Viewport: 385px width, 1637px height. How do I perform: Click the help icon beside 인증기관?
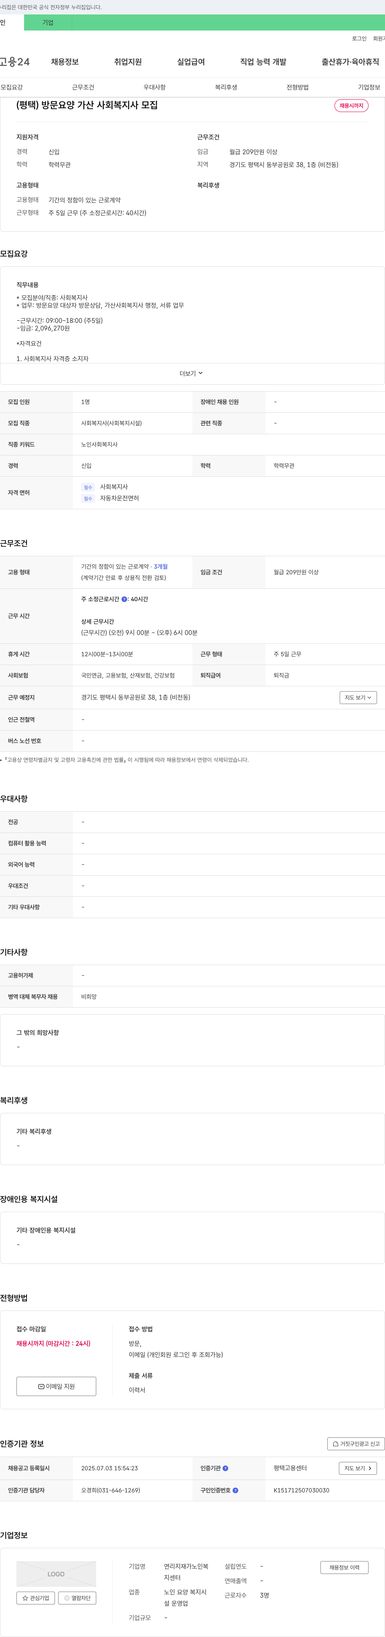click(225, 1468)
